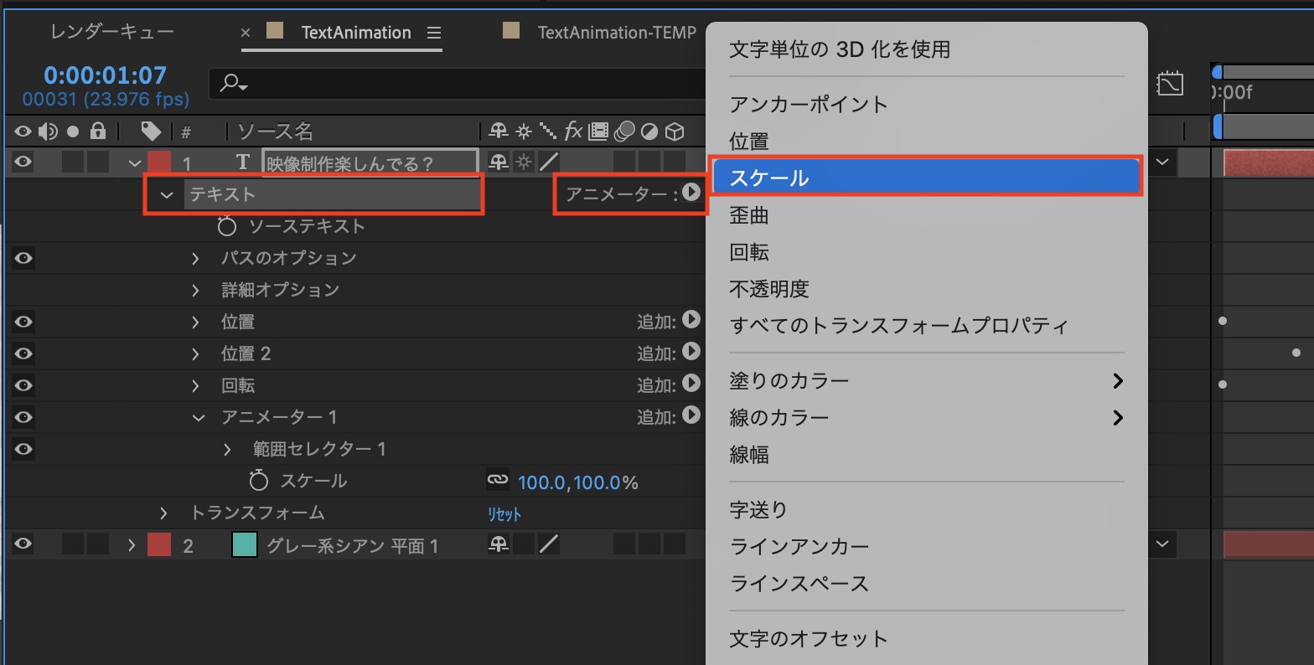Expand the 位置 2 animator group
Image resolution: width=1314 pixels, height=665 pixels.
[196, 353]
